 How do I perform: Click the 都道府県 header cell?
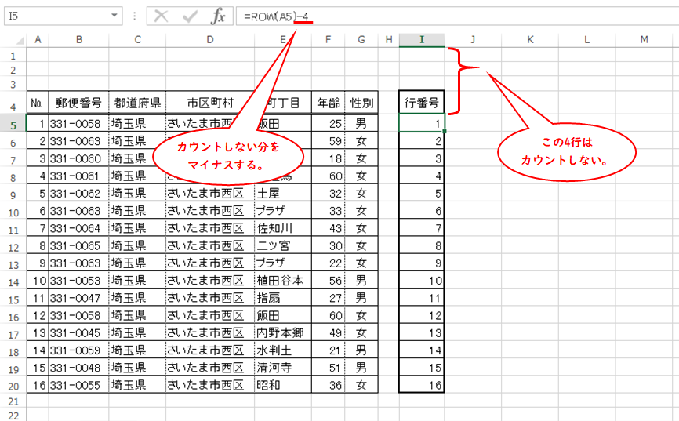click(x=137, y=102)
